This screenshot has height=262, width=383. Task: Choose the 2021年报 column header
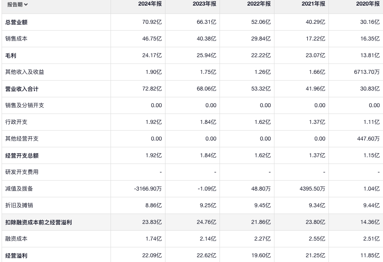point(313,4)
